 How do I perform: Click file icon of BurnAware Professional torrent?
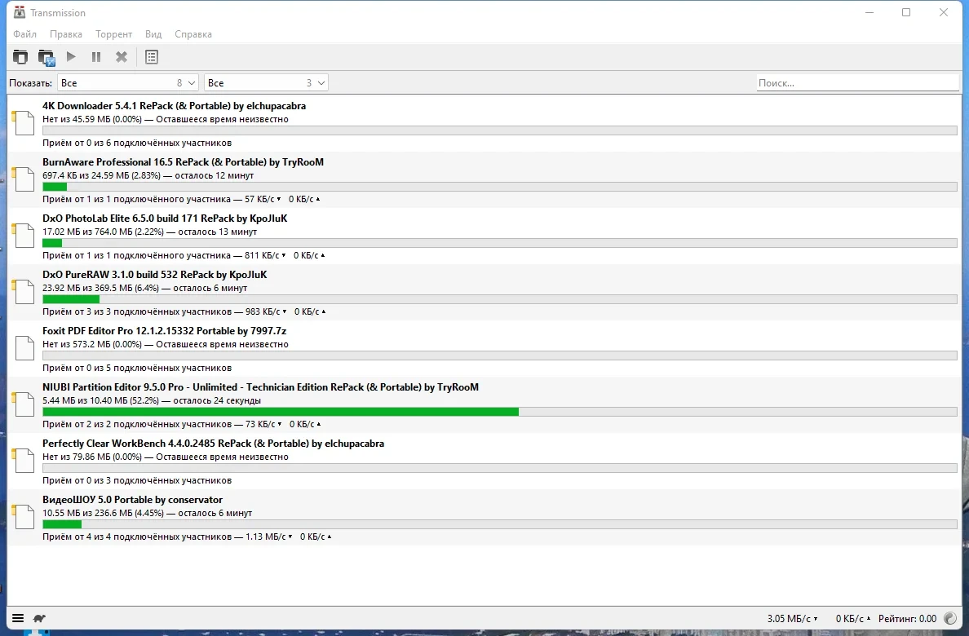pos(24,179)
